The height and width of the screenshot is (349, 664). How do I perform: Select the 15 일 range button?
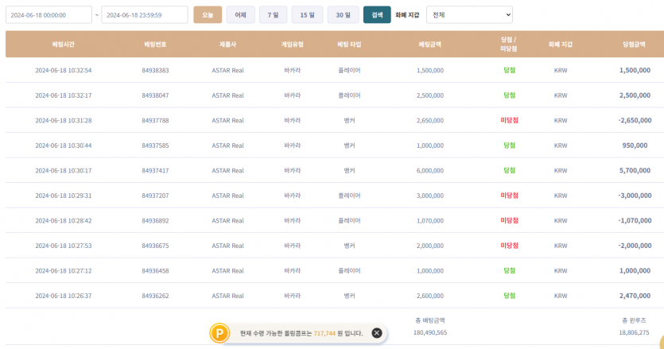[308, 15]
